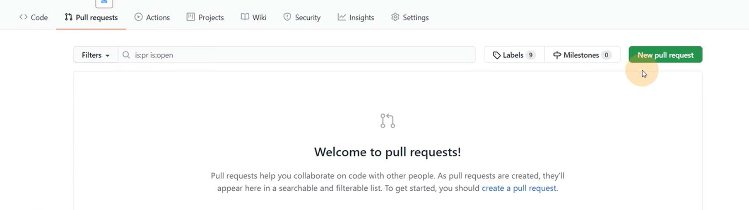Click the Wiki book icon
Image resolution: width=749 pixels, height=210 pixels.
(245, 17)
